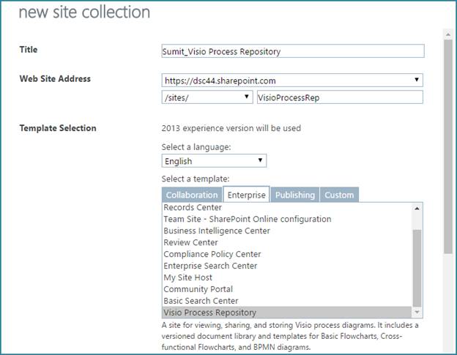The width and height of the screenshot is (457, 355).
Task: Click the template list scroll-up arrow
Action: click(417, 209)
